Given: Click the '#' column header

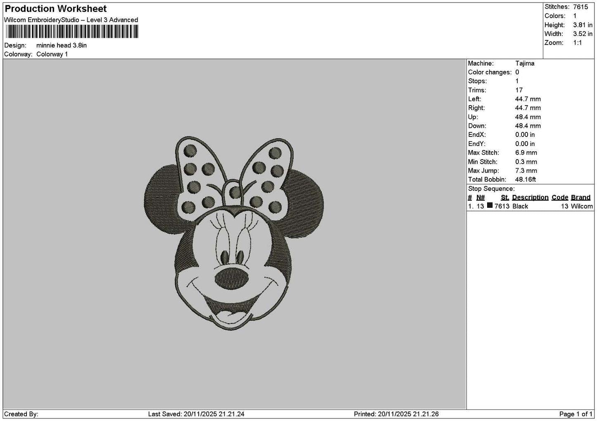Looking at the screenshot, I should point(470,198).
